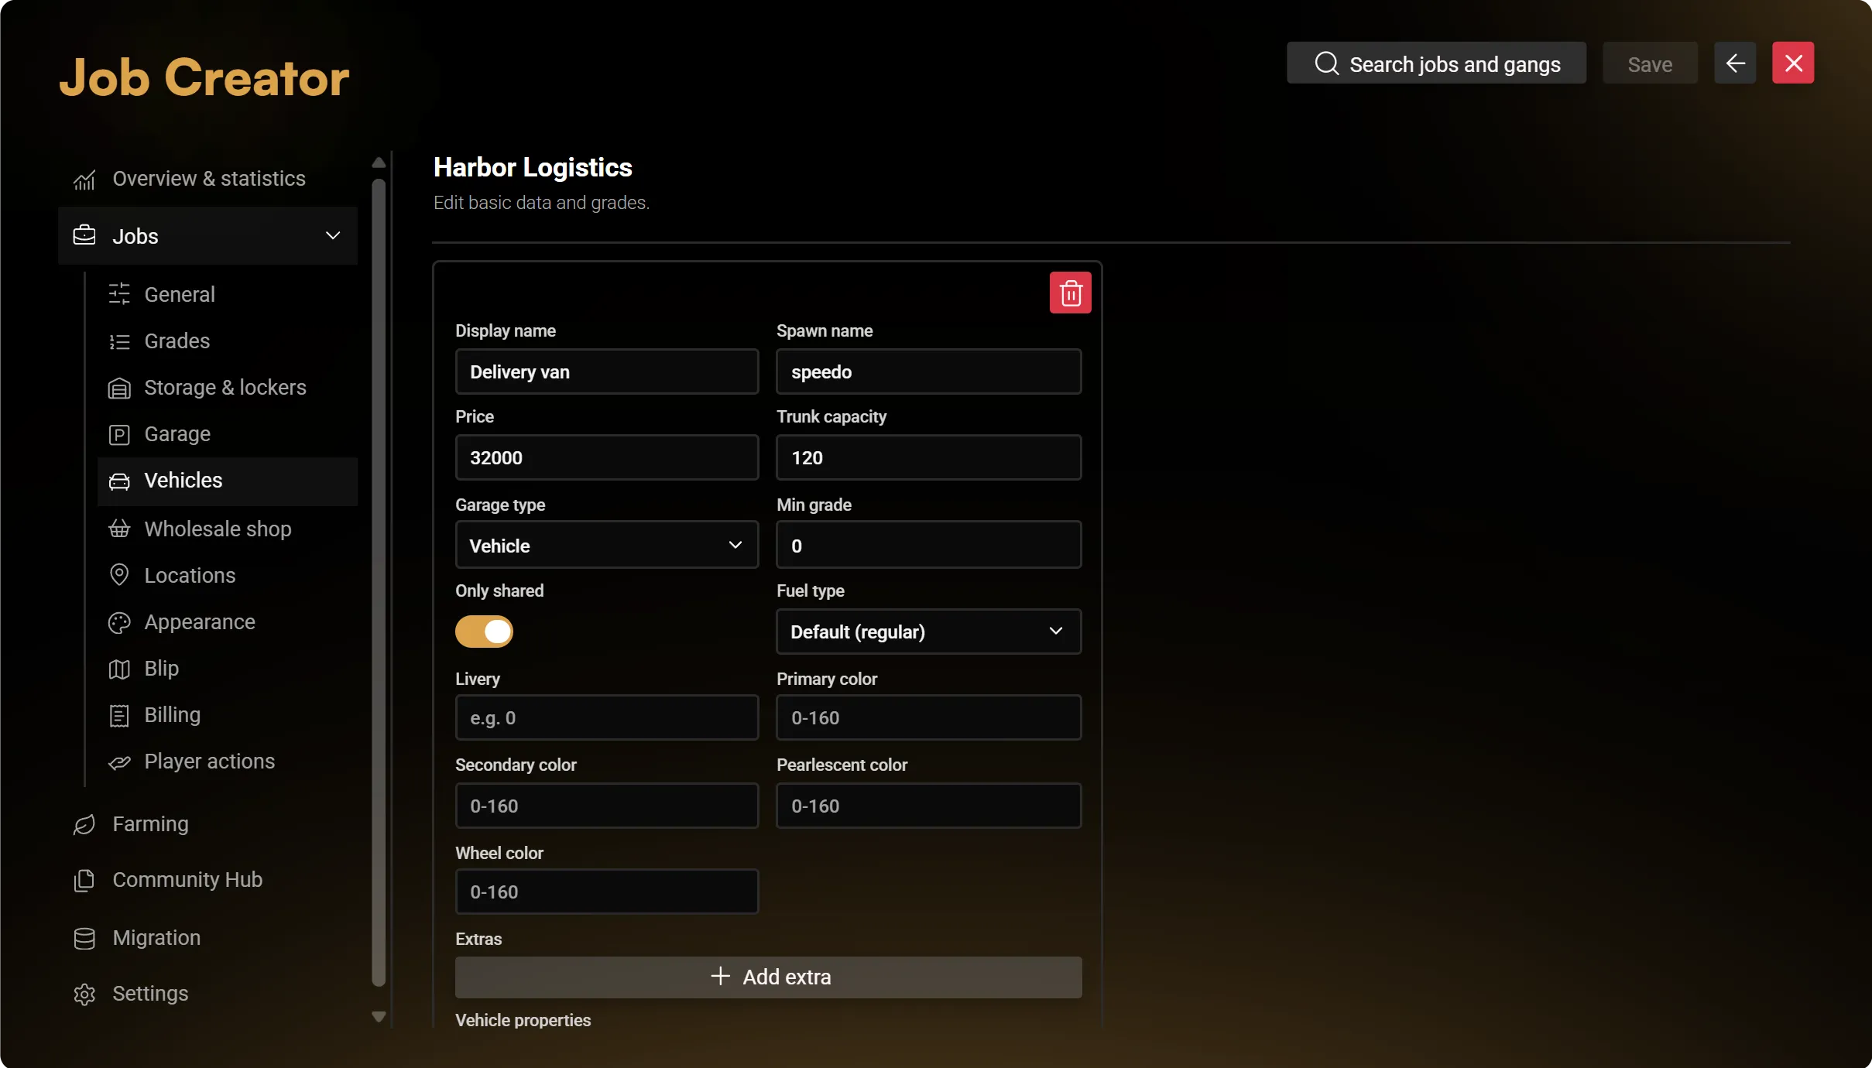Click the Min grade field
Screen dimensions: 1872x1068
928,545
